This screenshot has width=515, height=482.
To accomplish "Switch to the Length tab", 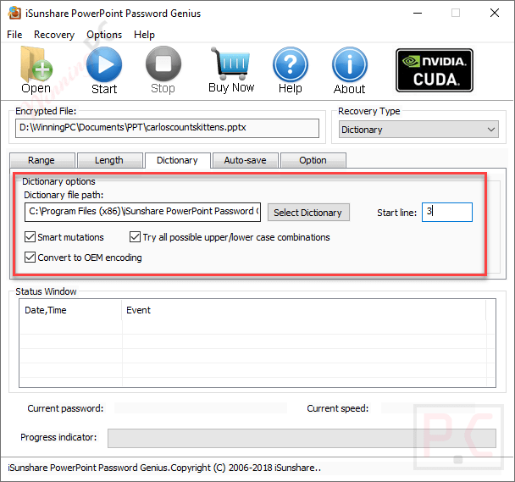I will (x=109, y=160).
